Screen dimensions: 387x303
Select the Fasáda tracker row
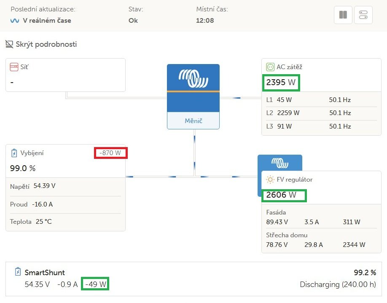[x=321, y=217]
